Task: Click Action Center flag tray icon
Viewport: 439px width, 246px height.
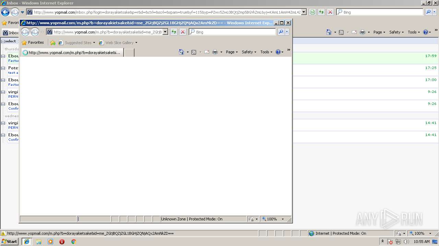Action: (x=390, y=242)
